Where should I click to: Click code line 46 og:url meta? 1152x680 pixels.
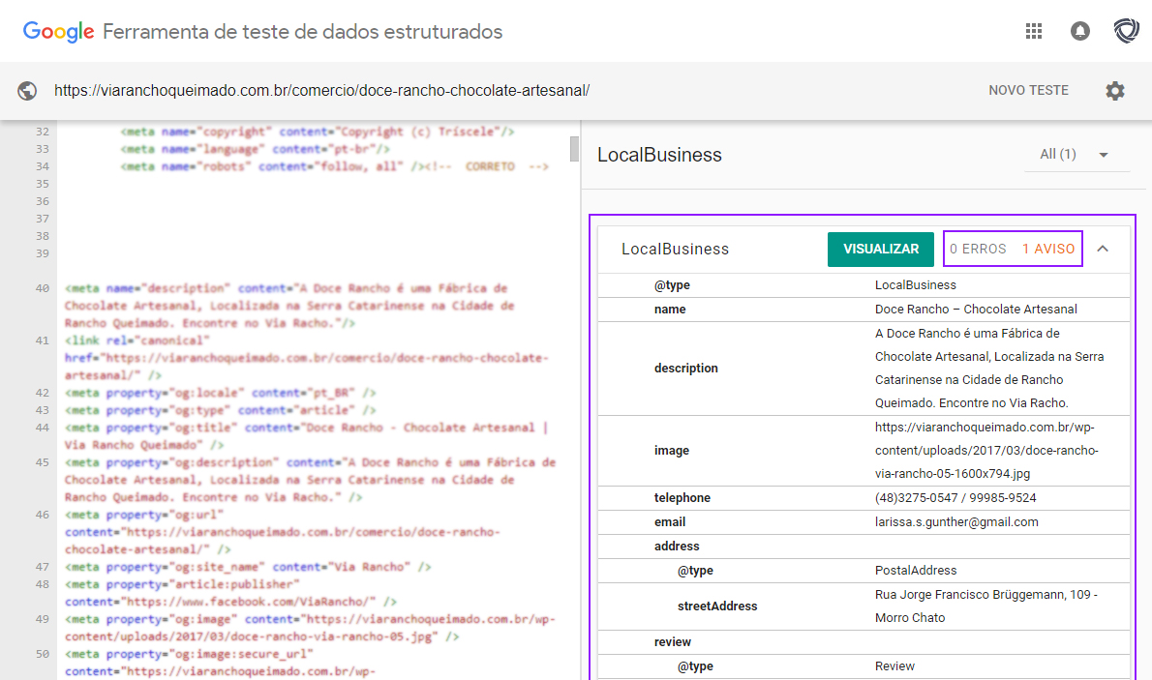282,532
